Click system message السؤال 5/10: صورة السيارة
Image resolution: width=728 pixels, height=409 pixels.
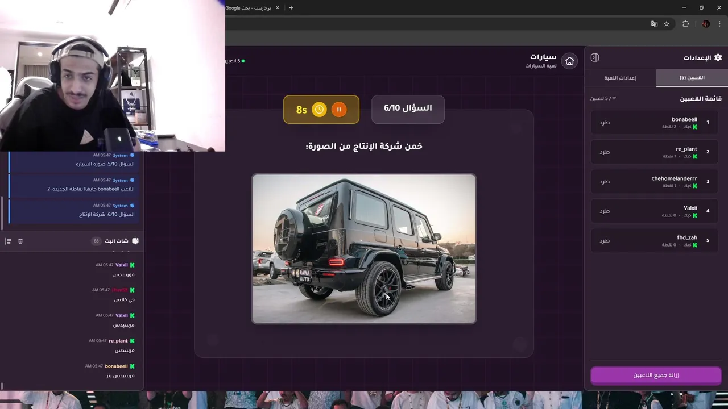105,164
